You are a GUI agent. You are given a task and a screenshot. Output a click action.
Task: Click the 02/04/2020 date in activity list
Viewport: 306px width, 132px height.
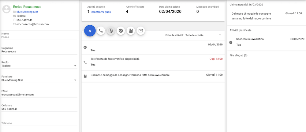(x=215, y=45)
